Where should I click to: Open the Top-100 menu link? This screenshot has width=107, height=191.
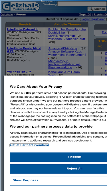(85, 15)
